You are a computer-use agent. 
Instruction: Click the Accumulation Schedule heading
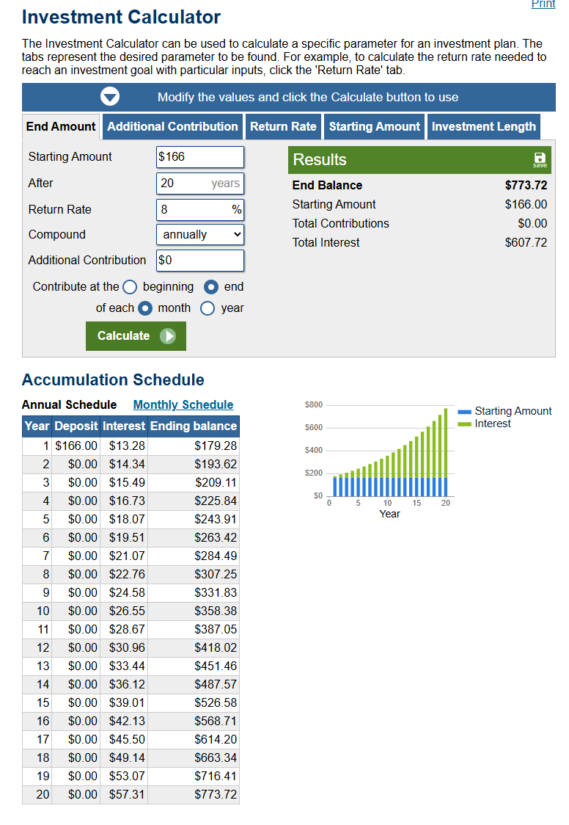[113, 380]
